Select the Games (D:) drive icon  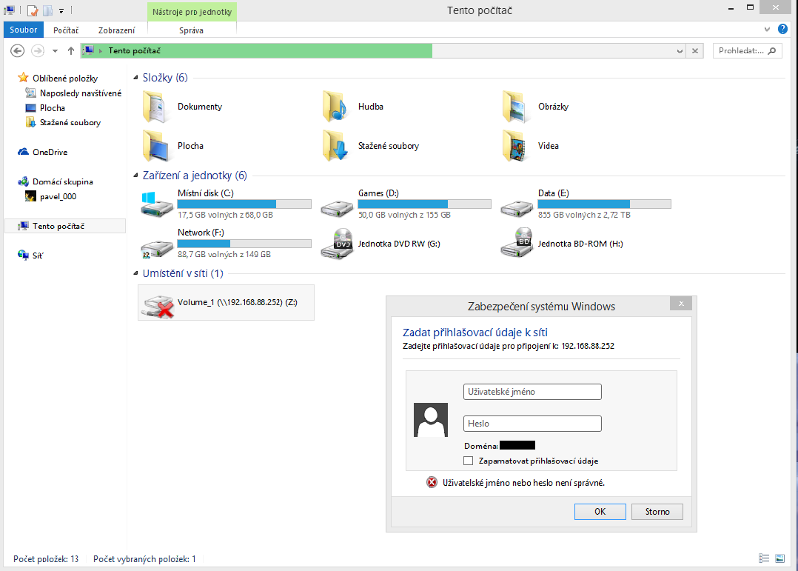[337, 208]
